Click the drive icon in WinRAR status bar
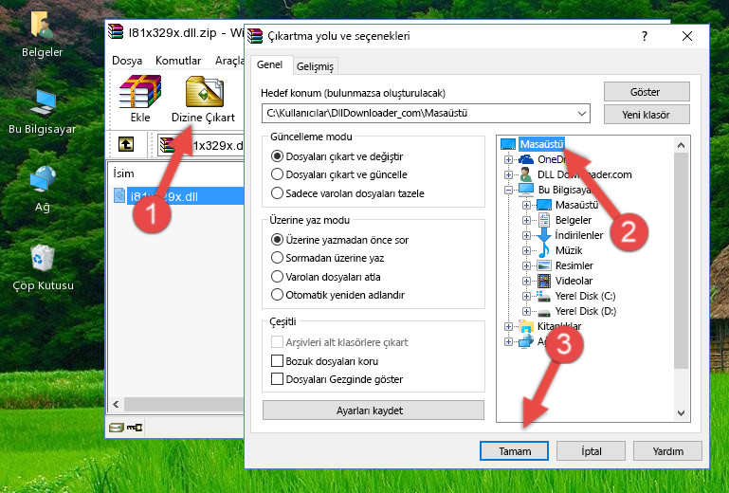The width and height of the screenshot is (729, 493). tap(117, 428)
